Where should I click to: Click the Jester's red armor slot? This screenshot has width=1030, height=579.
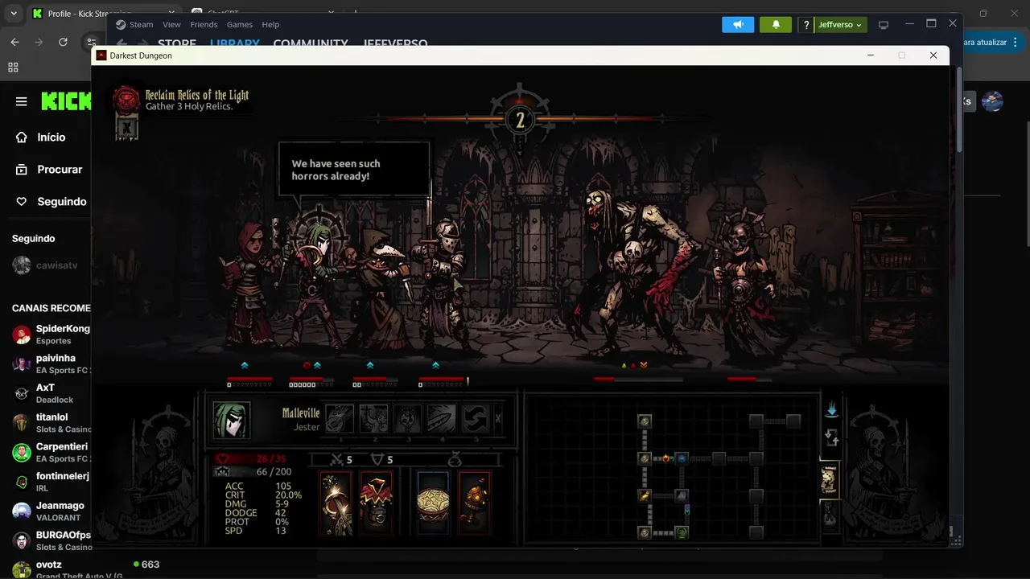tap(376, 503)
